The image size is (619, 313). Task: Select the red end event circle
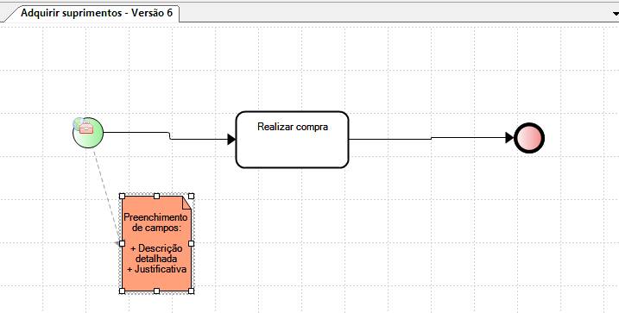(x=529, y=138)
